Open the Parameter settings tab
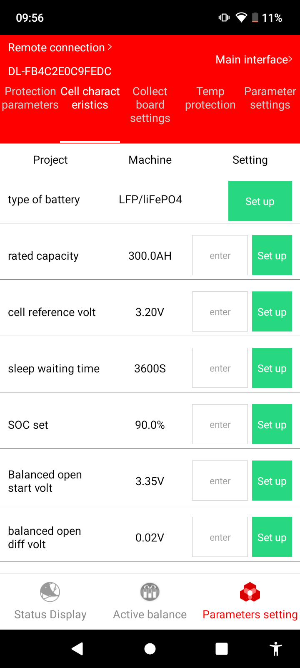The width and height of the screenshot is (300, 668). pos(270,98)
